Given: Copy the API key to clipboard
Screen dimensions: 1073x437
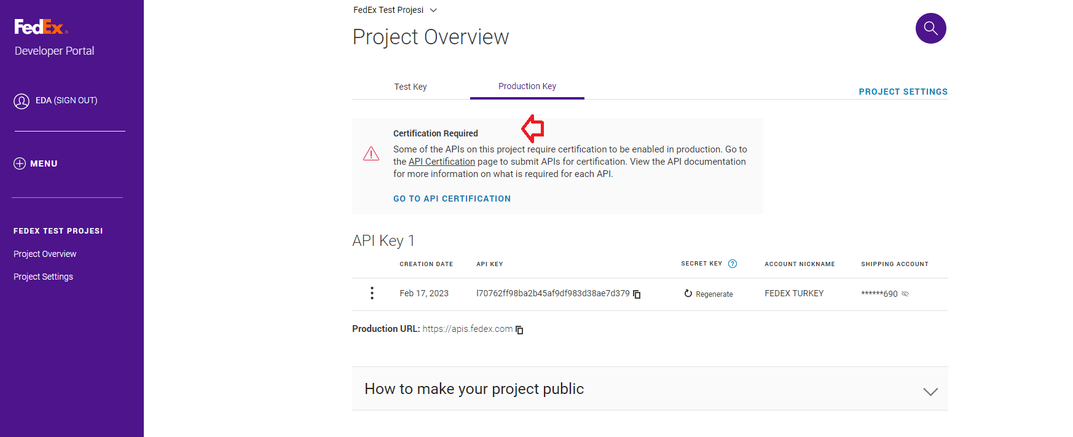Looking at the screenshot, I should [637, 294].
